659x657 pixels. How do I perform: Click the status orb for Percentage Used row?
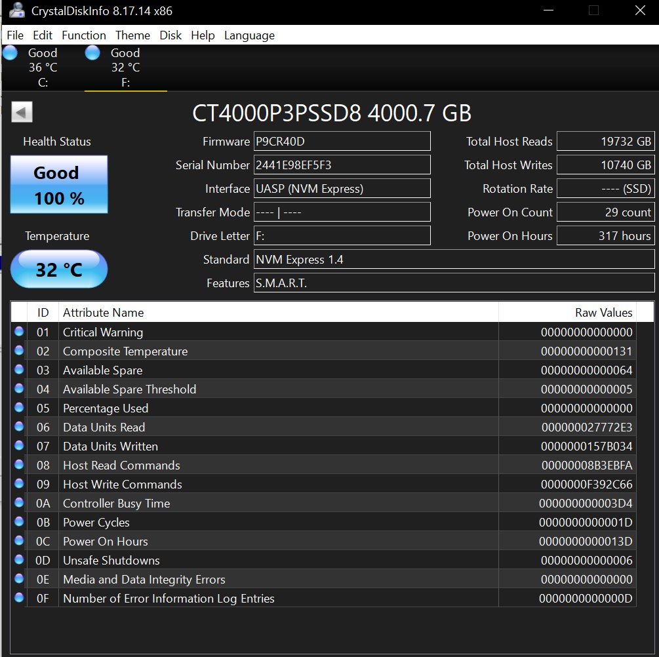pos(19,407)
